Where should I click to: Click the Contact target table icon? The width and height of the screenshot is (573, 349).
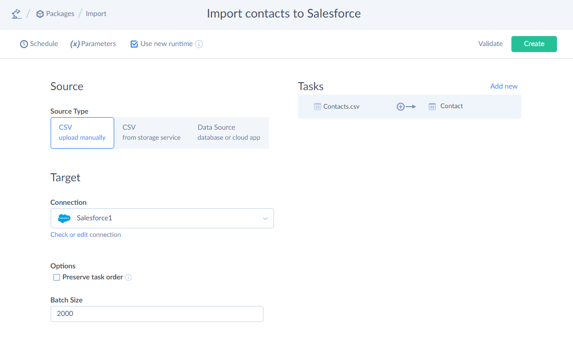(x=432, y=107)
